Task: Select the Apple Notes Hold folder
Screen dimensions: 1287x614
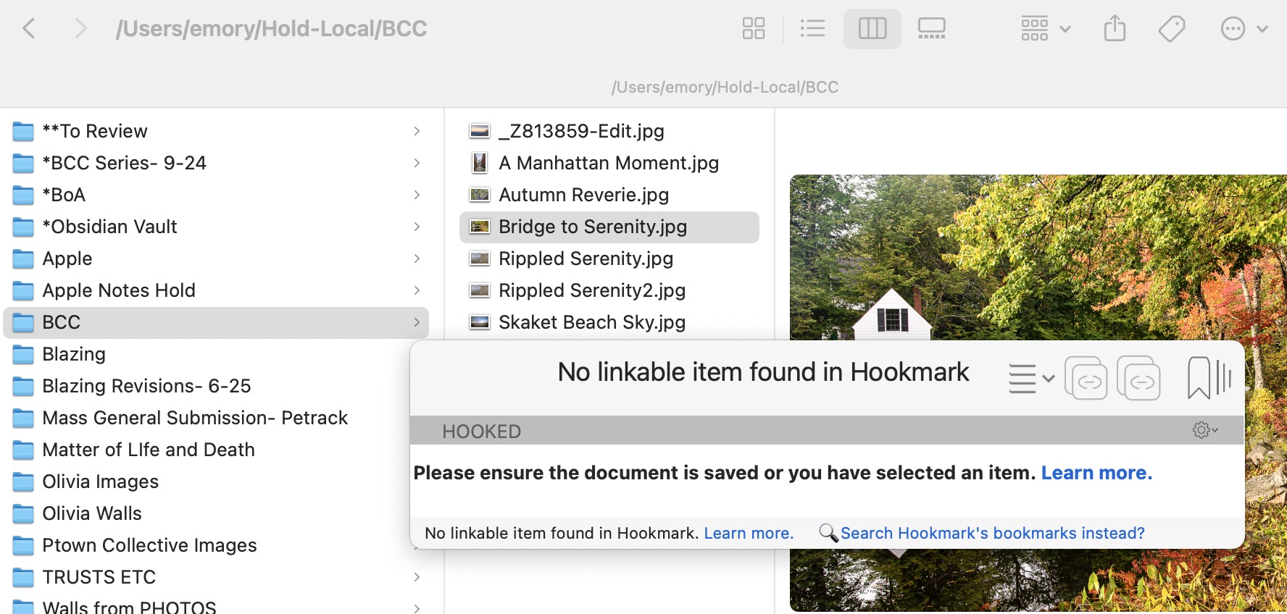Action: [216, 290]
